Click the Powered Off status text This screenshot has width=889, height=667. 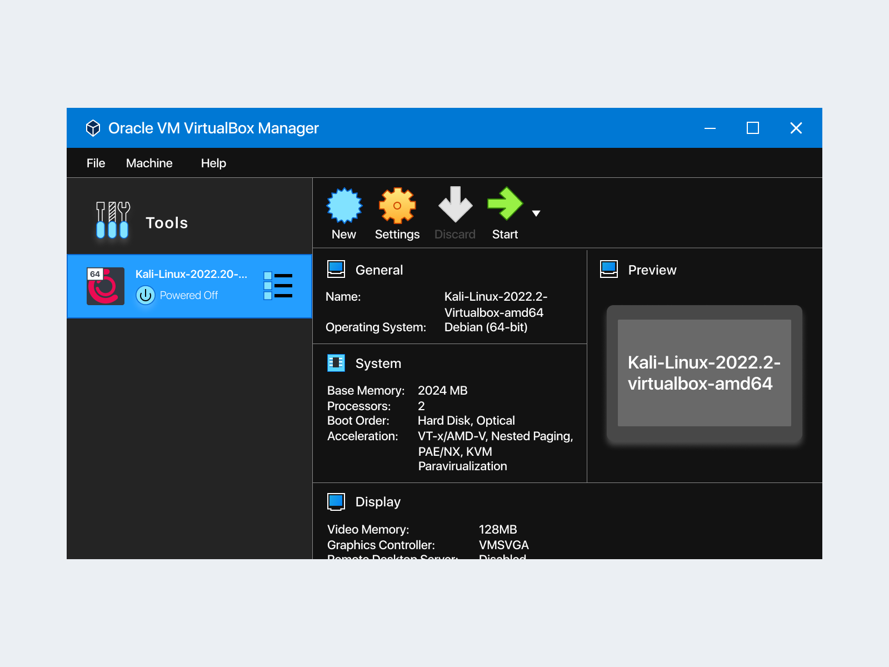point(189,295)
